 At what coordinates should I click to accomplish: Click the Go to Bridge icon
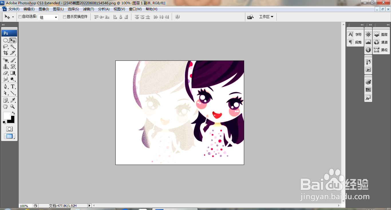(250, 17)
